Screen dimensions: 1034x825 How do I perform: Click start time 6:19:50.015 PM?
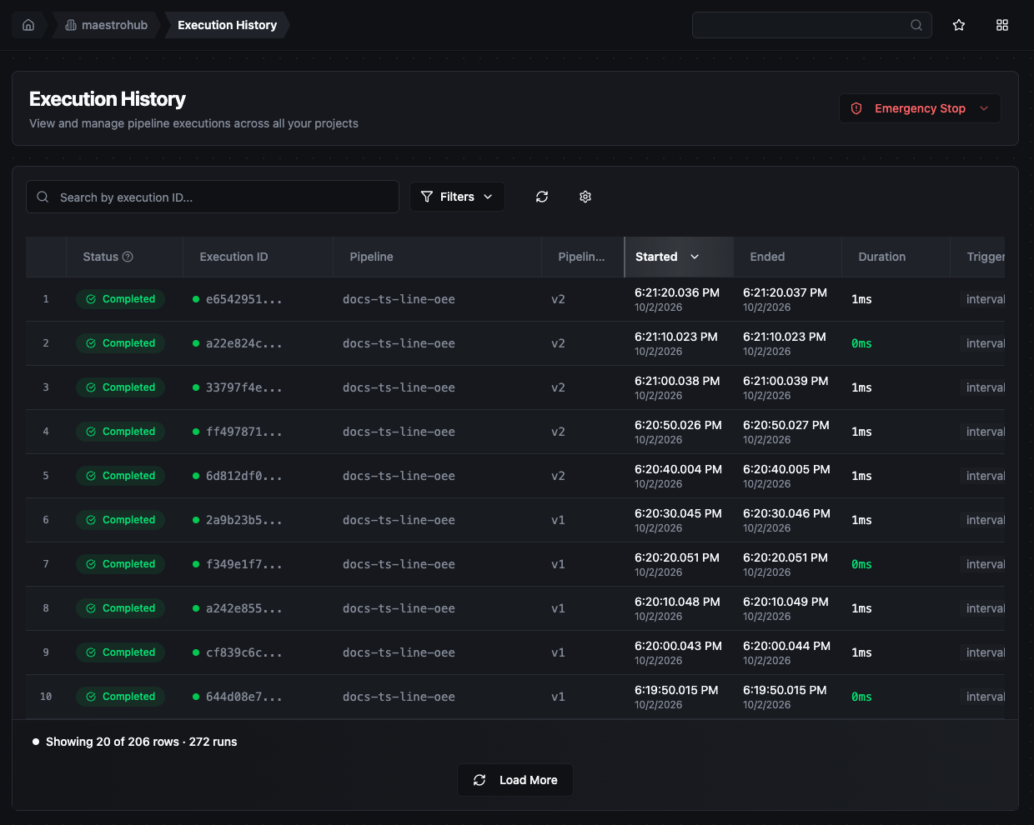pos(676,690)
